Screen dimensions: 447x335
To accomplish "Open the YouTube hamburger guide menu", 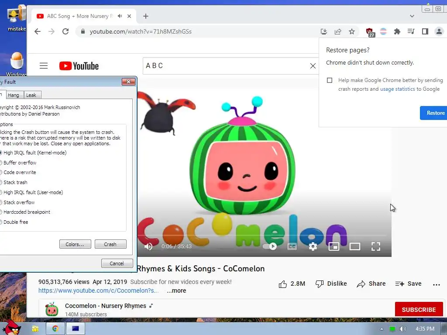I will click(x=44, y=66).
